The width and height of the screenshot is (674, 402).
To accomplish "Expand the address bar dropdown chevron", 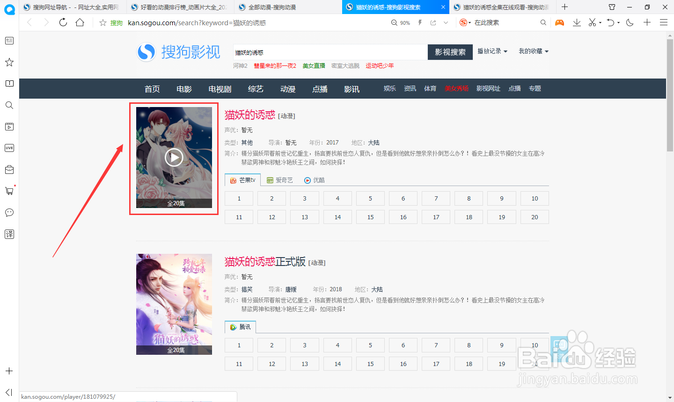I will [x=446, y=22].
